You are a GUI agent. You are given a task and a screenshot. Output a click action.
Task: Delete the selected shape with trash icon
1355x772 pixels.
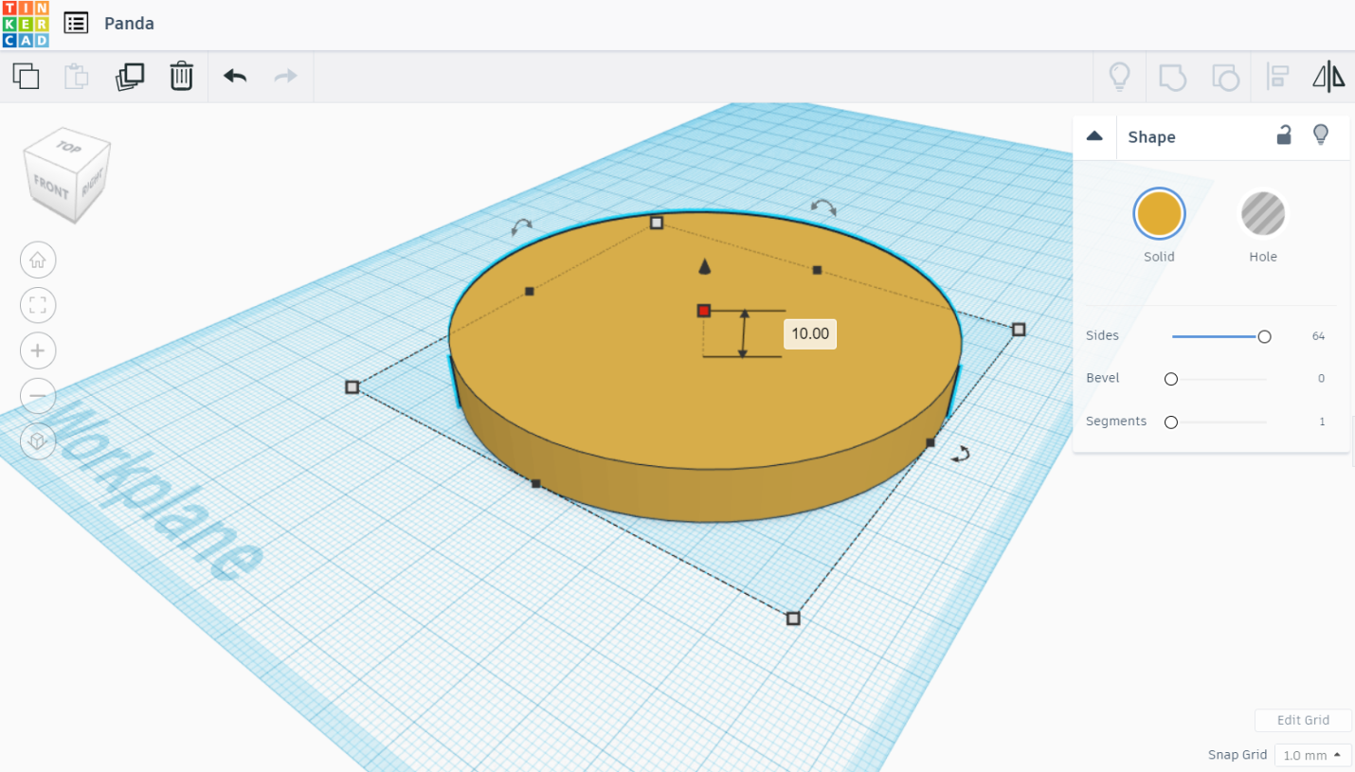181,76
